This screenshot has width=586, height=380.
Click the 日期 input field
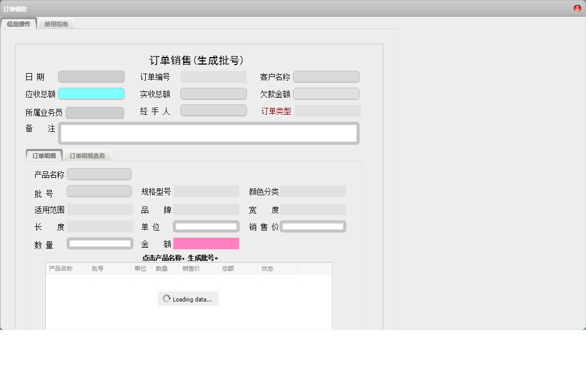coord(92,77)
